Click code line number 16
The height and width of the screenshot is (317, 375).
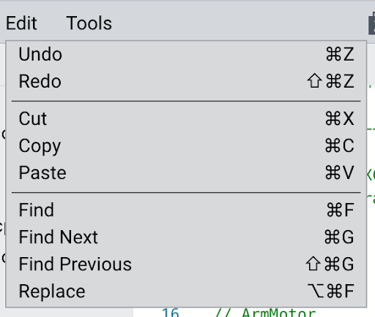(x=171, y=313)
